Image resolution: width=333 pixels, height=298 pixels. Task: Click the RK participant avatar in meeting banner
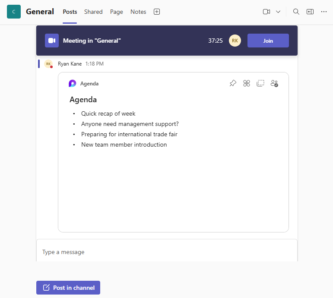pyautogui.click(x=235, y=41)
